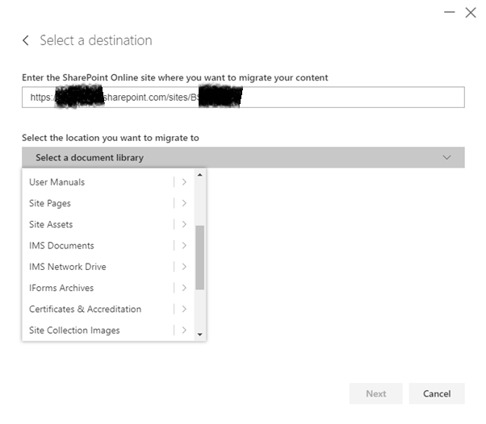Pick IMS Network Drive as destination
The width and height of the screenshot is (486, 424).
pos(67,267)
